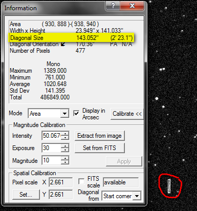This screenshot has height=211, width=197.
Task: Decrease Intensity with the down arrow
Action: click(65, 138)
